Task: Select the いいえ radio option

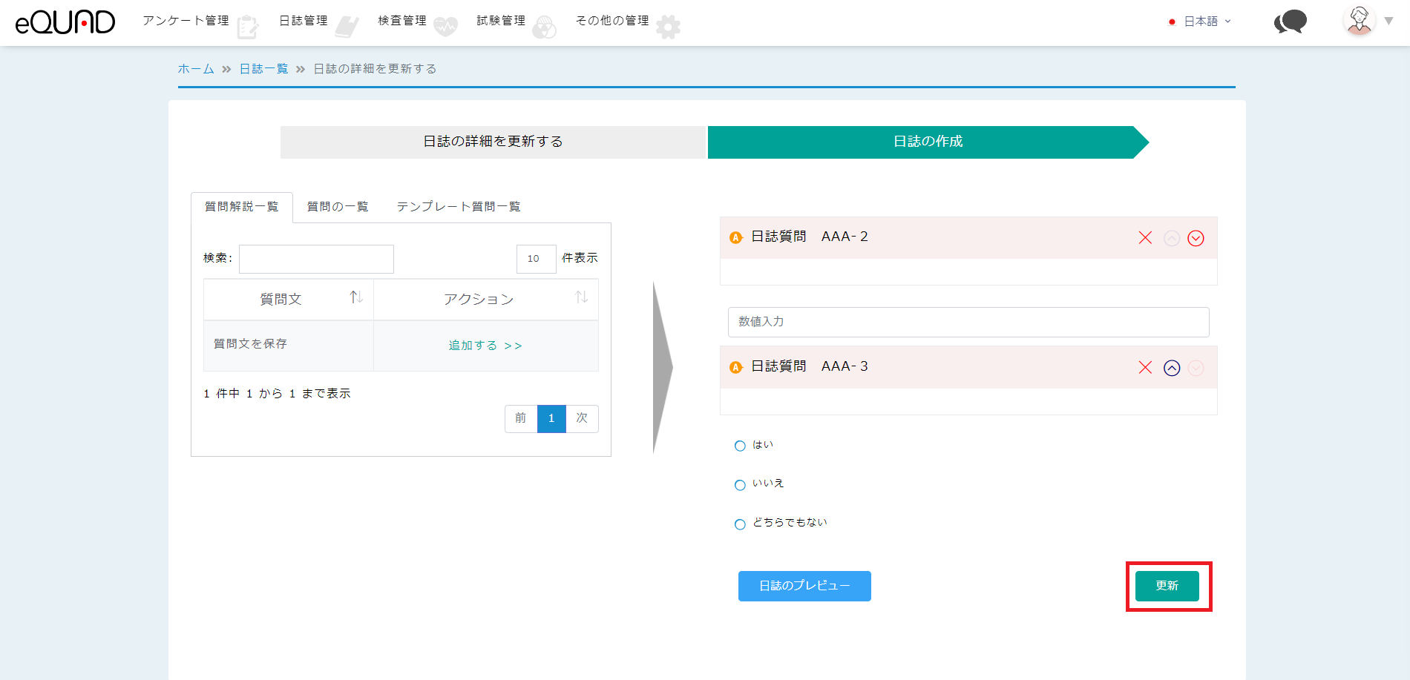Action: pos(740,485)
